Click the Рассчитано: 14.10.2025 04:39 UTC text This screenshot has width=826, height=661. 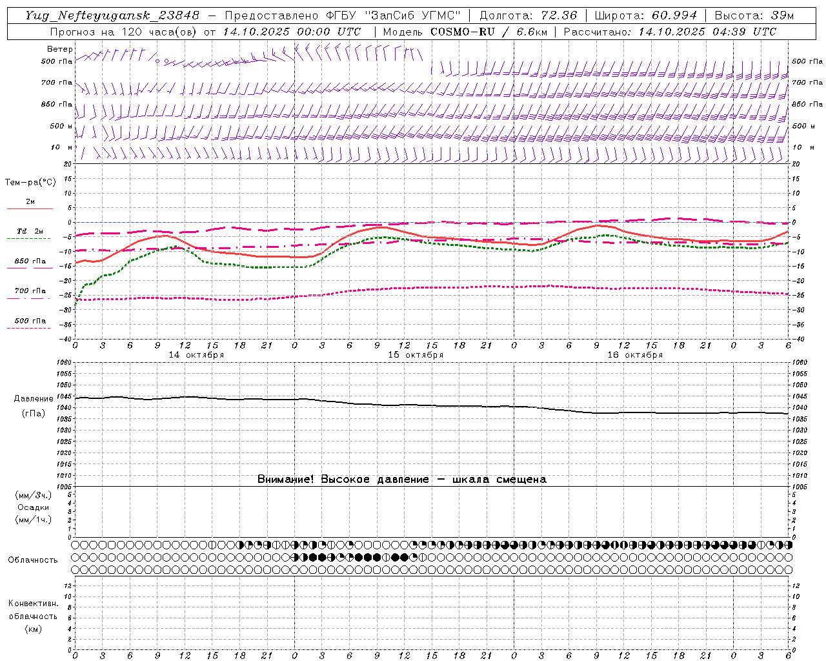point(670,32)
